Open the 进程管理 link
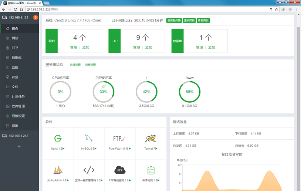This screenshot has width=301, height=191. click(x=90, y=65)
